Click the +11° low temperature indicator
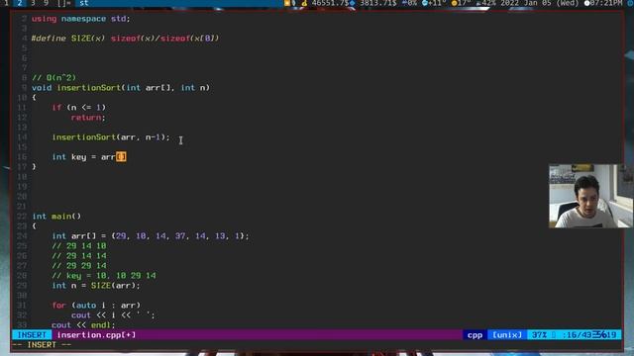The height and width of the screenshot is (356, 634). [x=434, y=3]
